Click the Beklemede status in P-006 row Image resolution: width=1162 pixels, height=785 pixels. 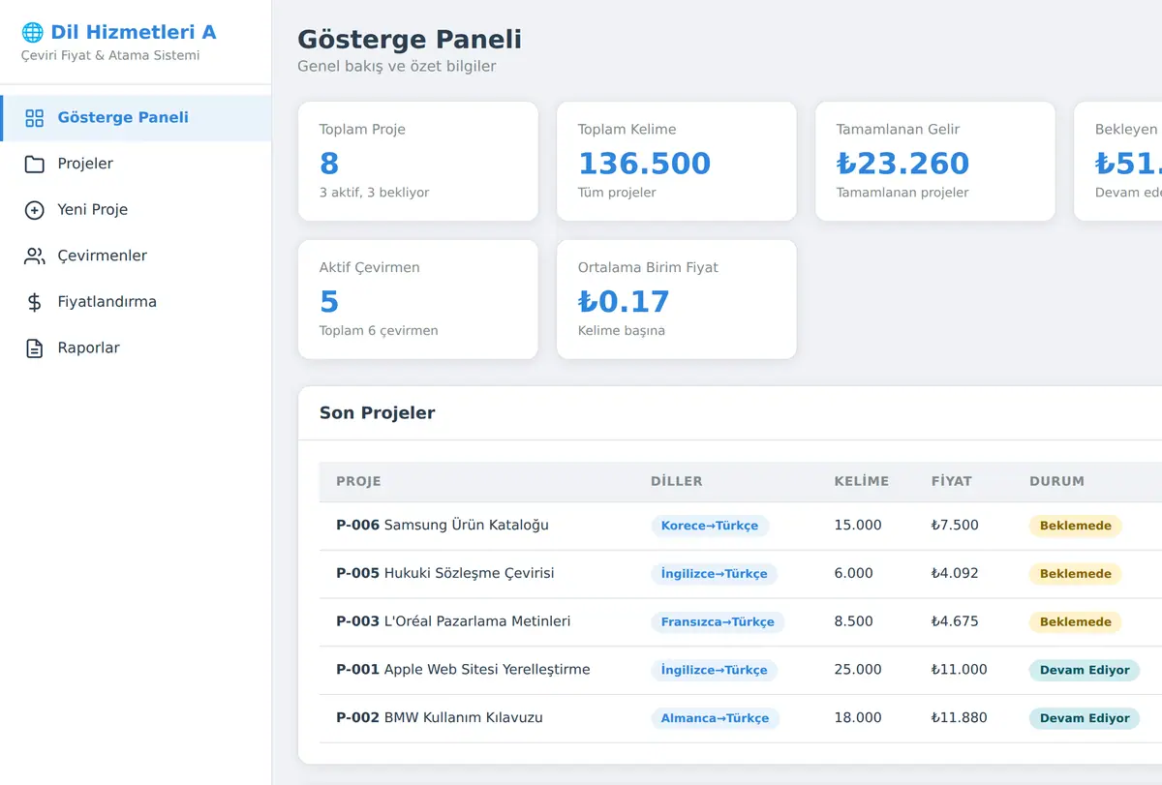pyautogui.click(x=1076, y=526)
